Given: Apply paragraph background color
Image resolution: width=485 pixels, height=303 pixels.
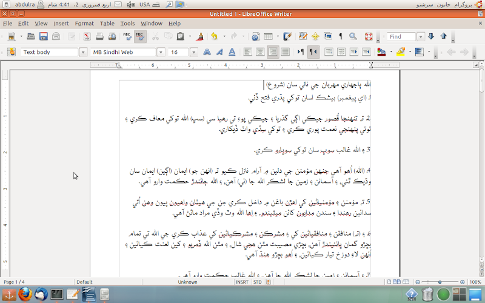Looking at the screenshot, I should pos(420,52).
